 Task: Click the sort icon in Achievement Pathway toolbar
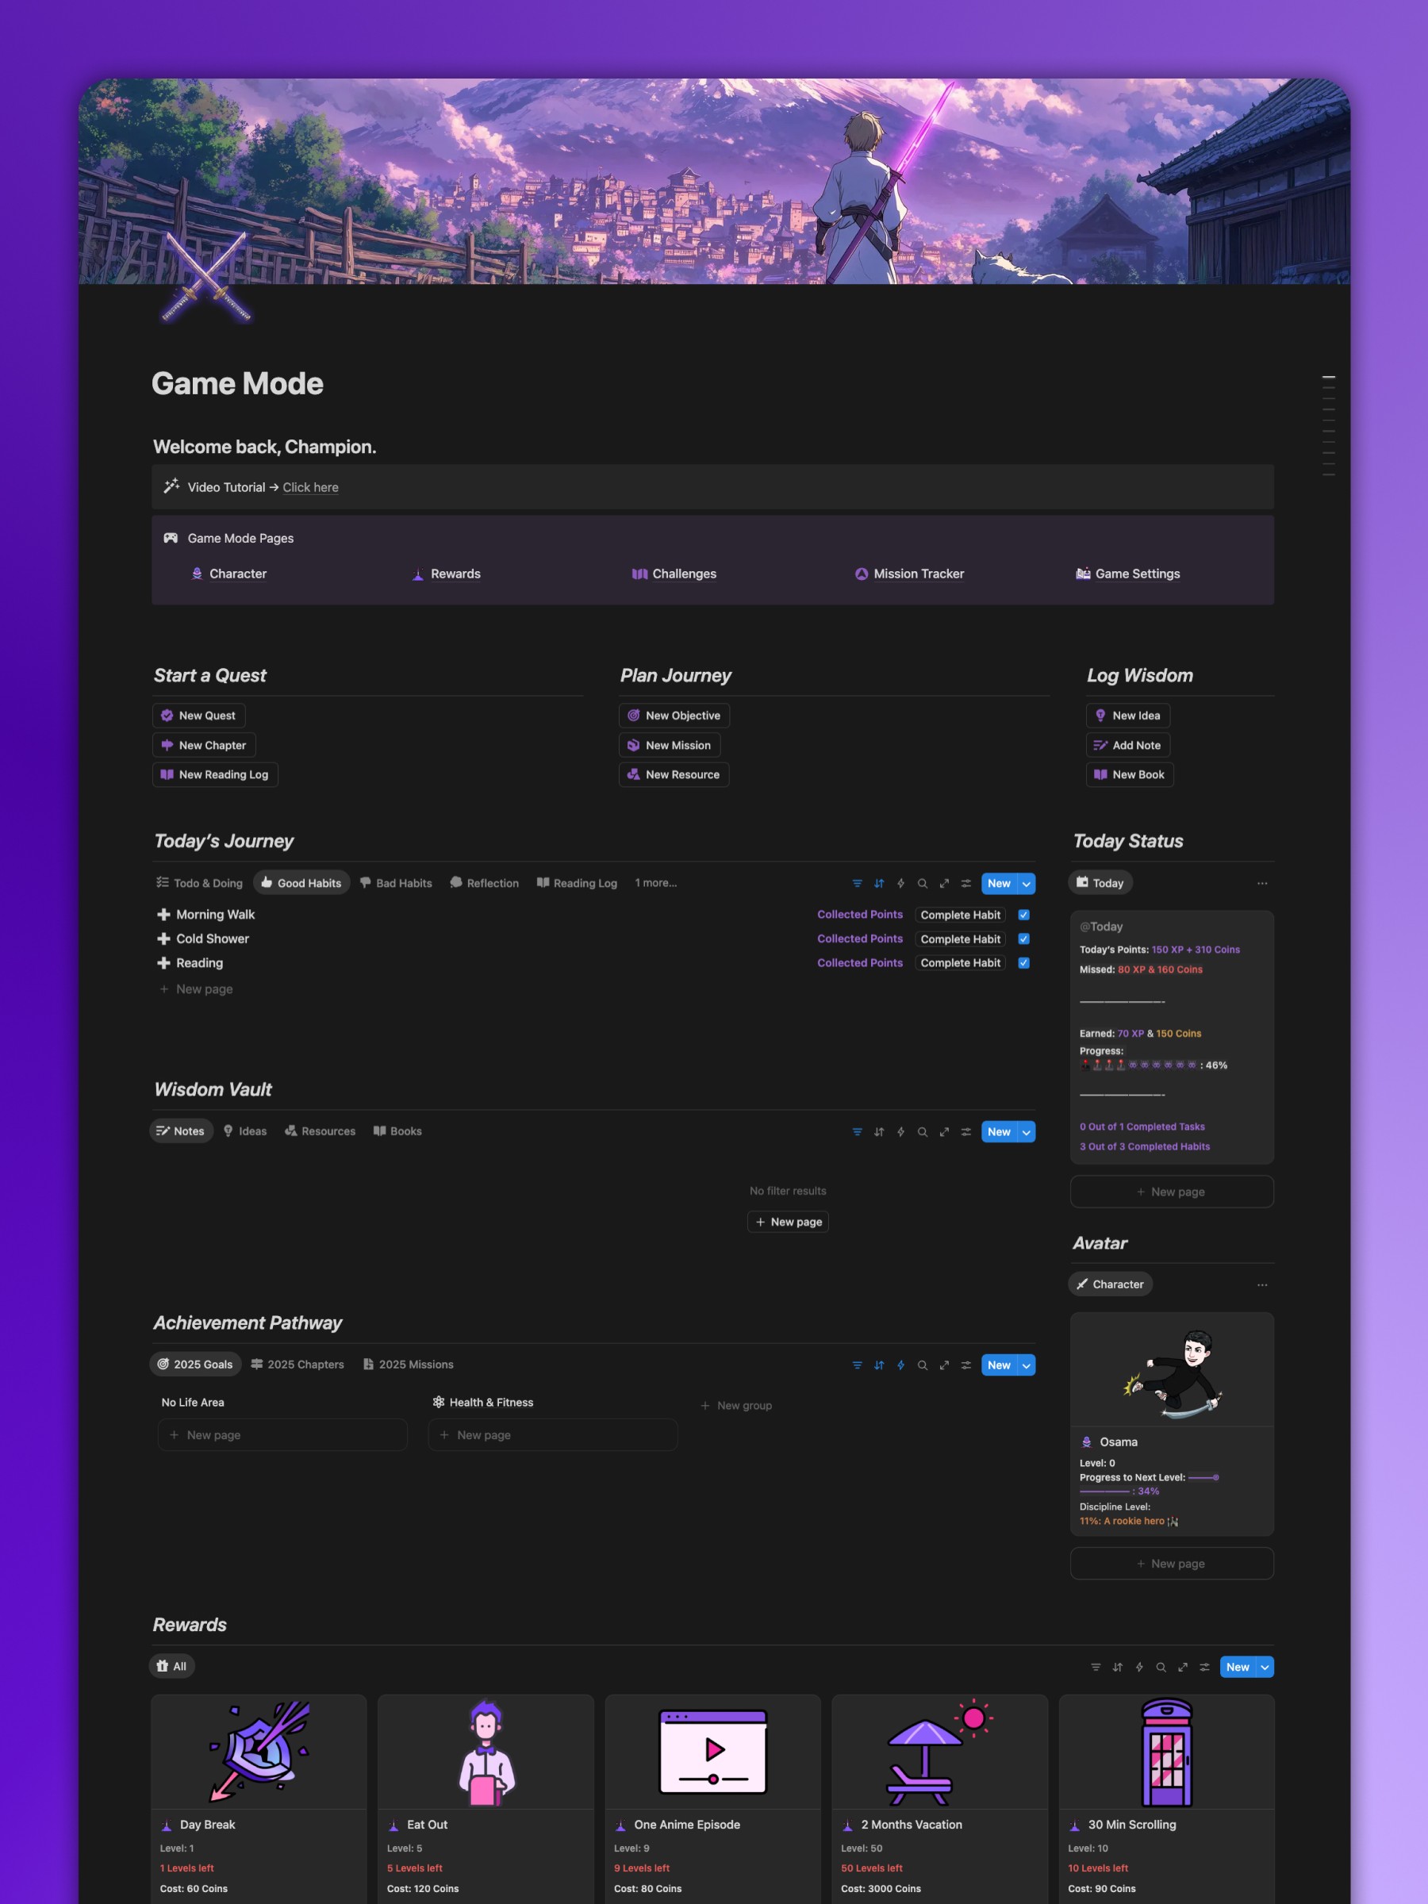[879, 1365]
